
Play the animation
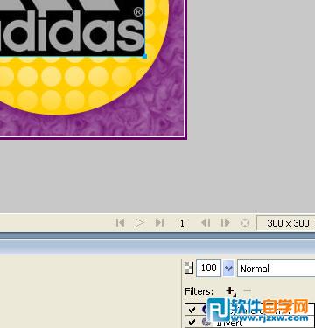[x=140, y=223]
